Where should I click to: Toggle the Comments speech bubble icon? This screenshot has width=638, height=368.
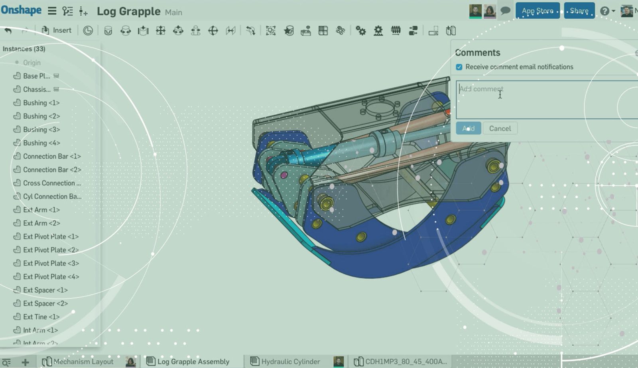coord(505,11)
